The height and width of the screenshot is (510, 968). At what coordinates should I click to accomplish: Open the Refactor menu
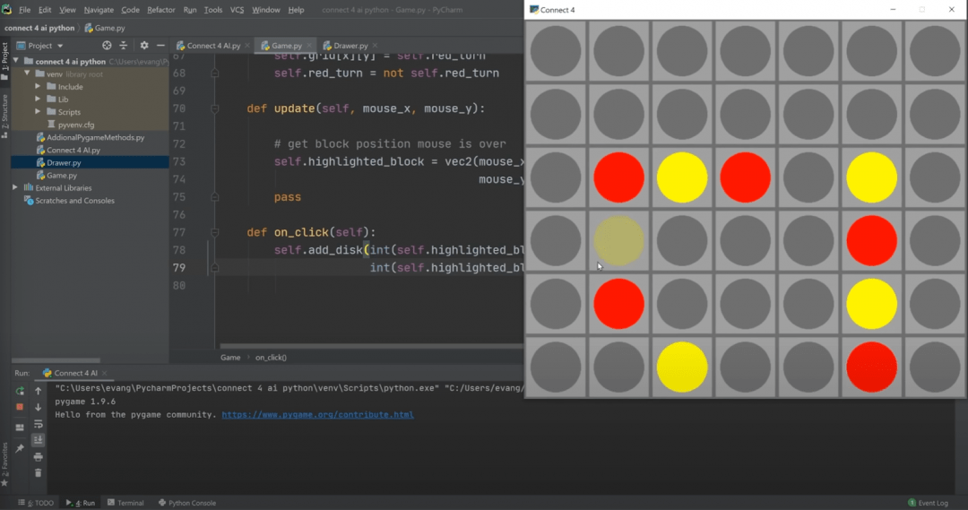click(x=161, y=10)
